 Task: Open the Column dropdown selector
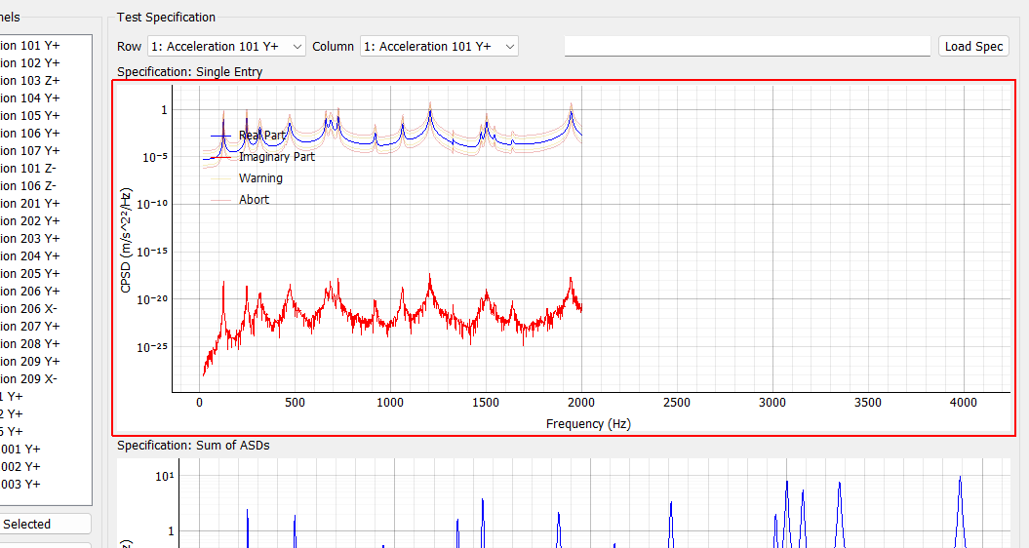coord(439,47)
